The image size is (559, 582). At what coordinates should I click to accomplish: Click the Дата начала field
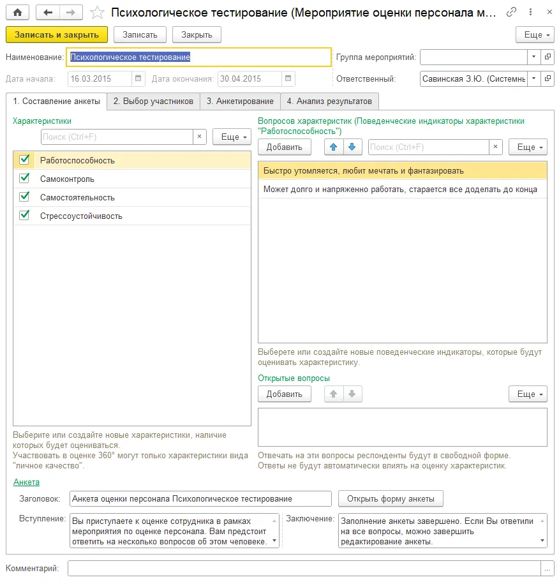[x=100, y=78]
